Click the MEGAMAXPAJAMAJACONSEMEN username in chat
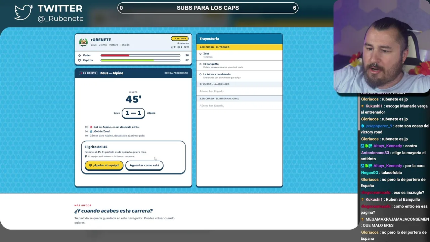The height and width of the screenshot is (242, 430). click(397, 219)
